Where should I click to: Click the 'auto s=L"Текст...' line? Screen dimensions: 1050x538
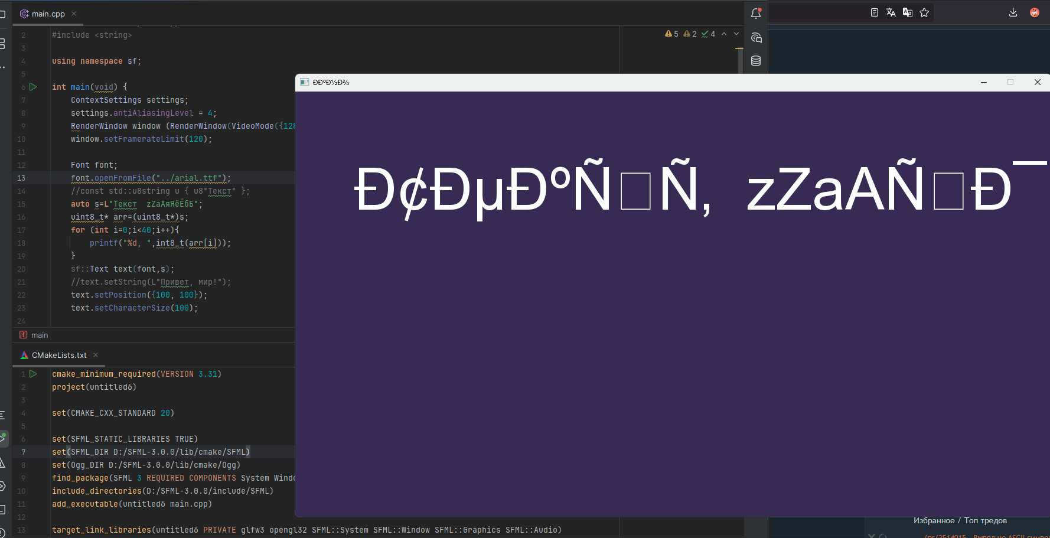[137, 204]
